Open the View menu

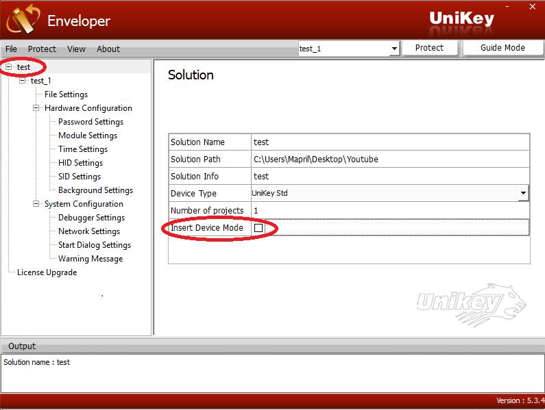[x=76, y=49]
